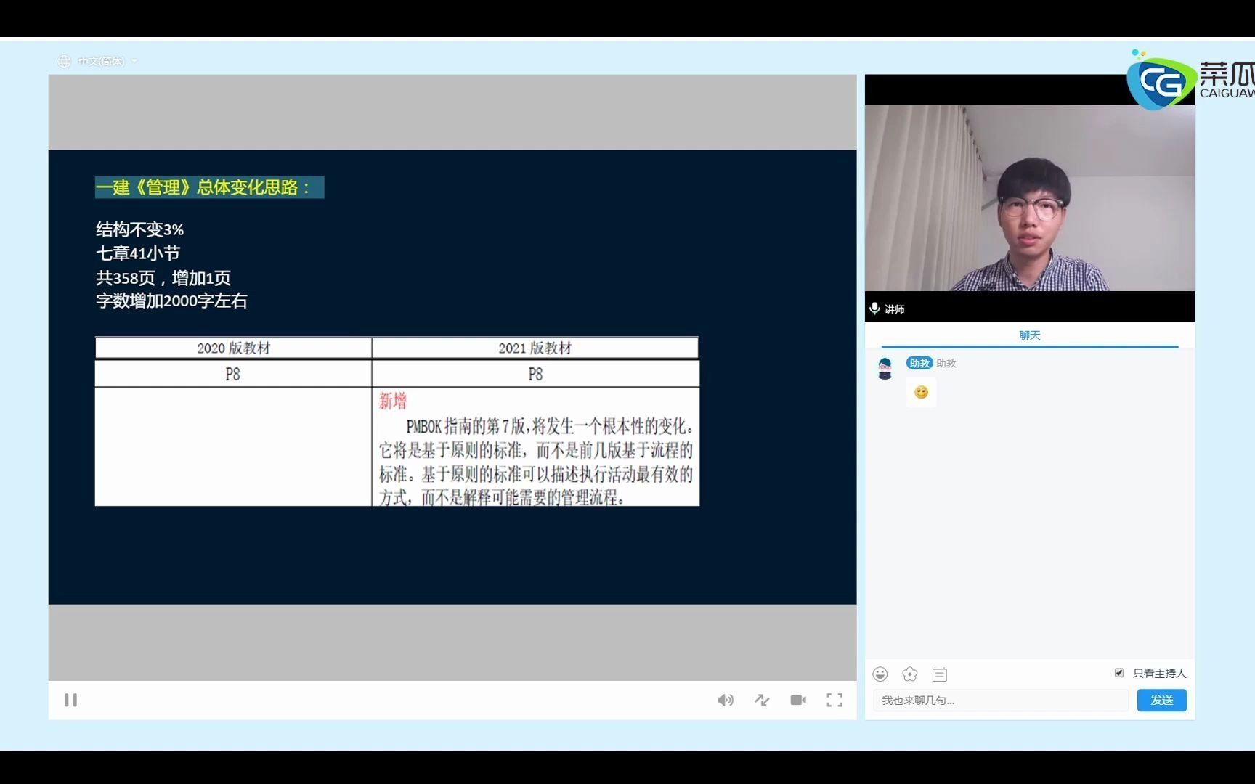
Task: Uncheck the 只看主持人 checkbox
Action: (1118, 673)
